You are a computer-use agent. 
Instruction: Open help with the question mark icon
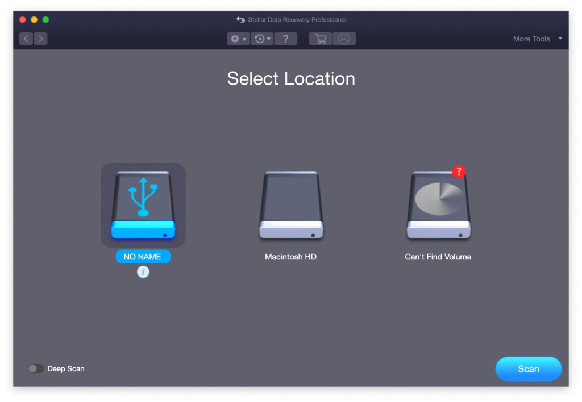pyautogui.click(x=285, y=39)
